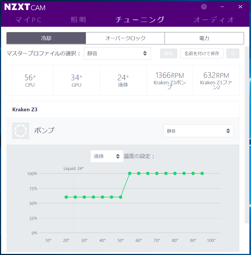Click the 34° GPU temperature tile
The image size is (251, 255).
click(77, 80)
